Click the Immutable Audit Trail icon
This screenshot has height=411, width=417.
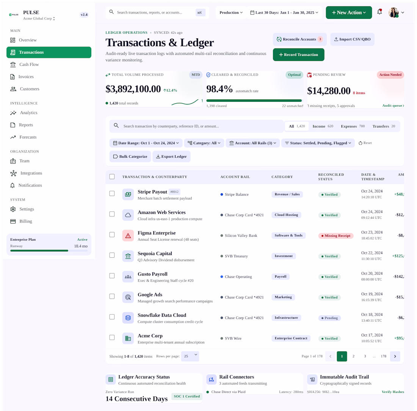(x=312, y=380)
